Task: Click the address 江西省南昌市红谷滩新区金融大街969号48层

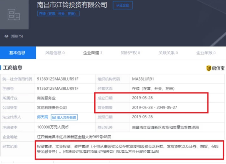Action: [x=74, y=137]
